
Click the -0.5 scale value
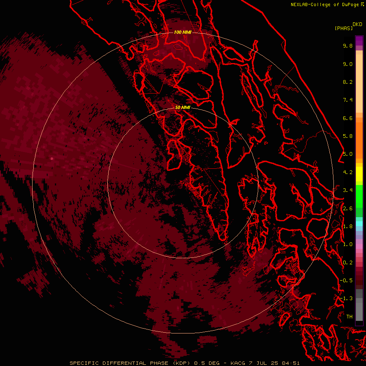click(x=346, y=281)
